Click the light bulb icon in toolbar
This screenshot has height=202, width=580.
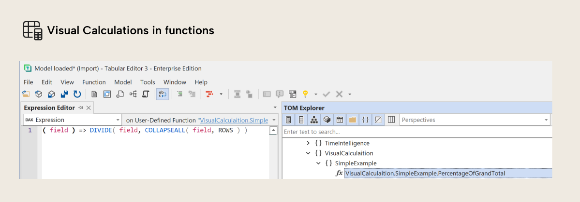coord(305,94)
